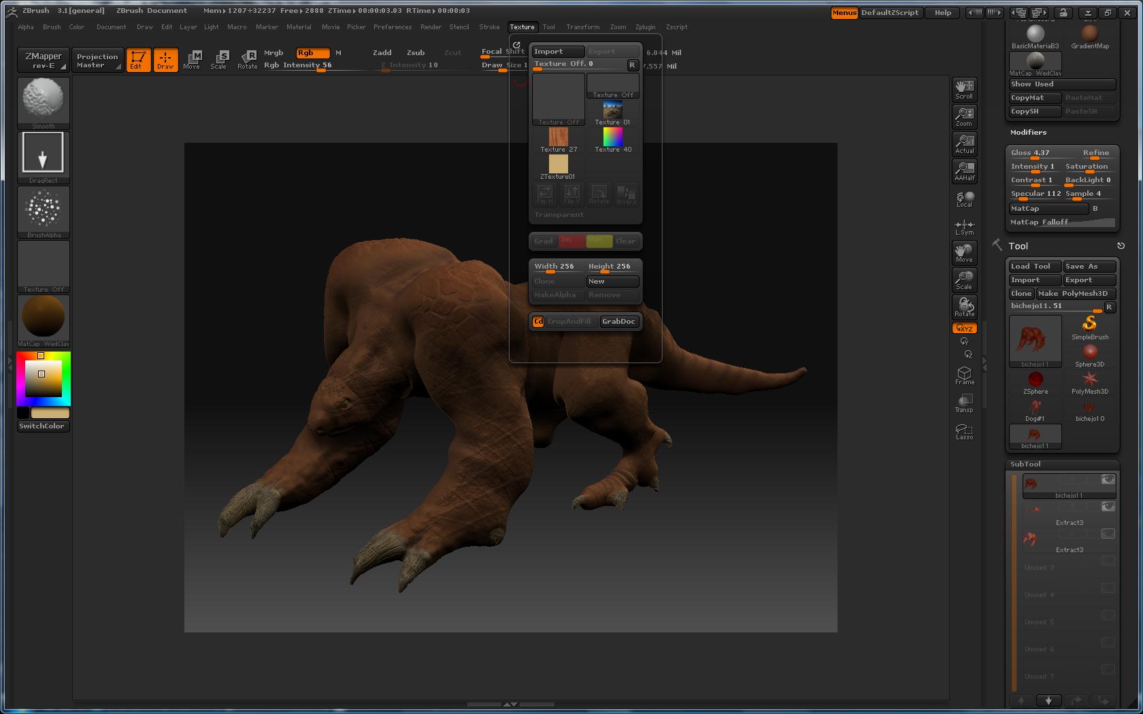Screen dimensions: 1143x714
Task: Click the GrabDoc button
Action: point(618,322)
